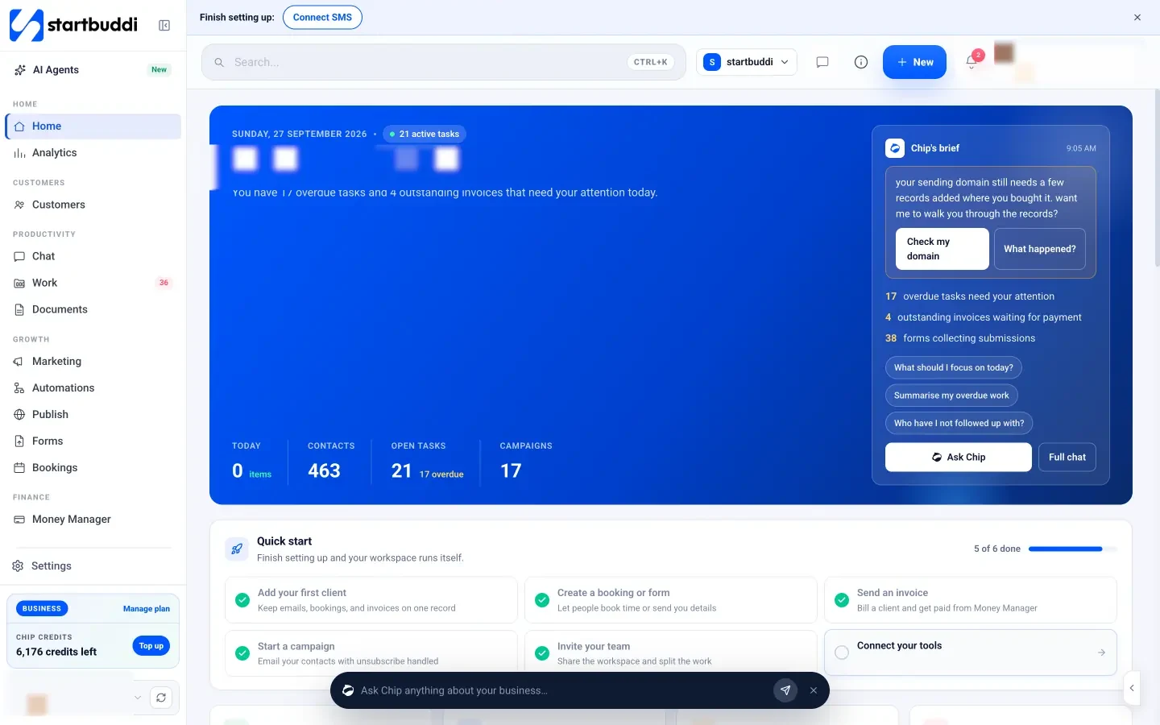Open startbuddi workspace dropdown
The width and height of the screenshot is (1160, 725).
[747, 62]
